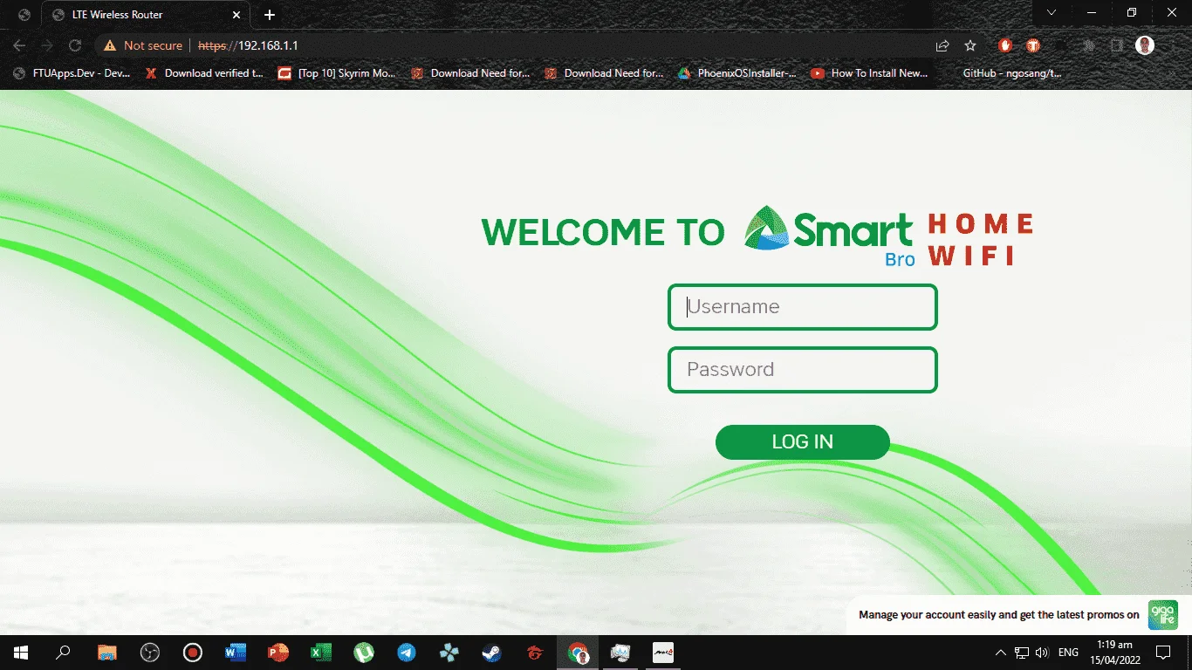Viewport: 1192px width, 670px height.
Task: Click the LOG IN button
Action: click(x=803, y=442)
